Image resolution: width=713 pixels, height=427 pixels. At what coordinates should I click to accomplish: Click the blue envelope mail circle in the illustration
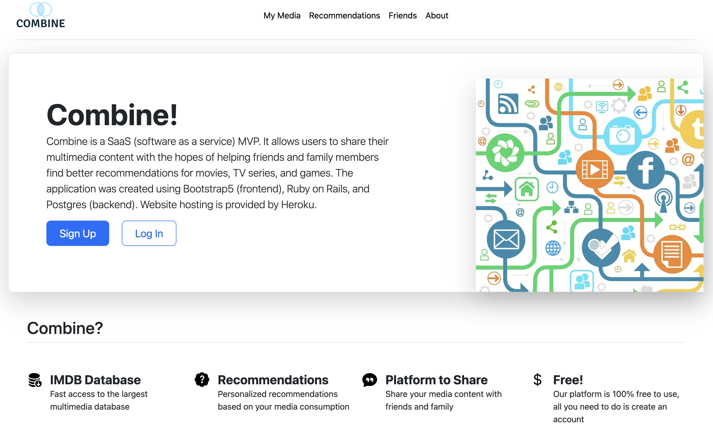(x=506, y=239)
